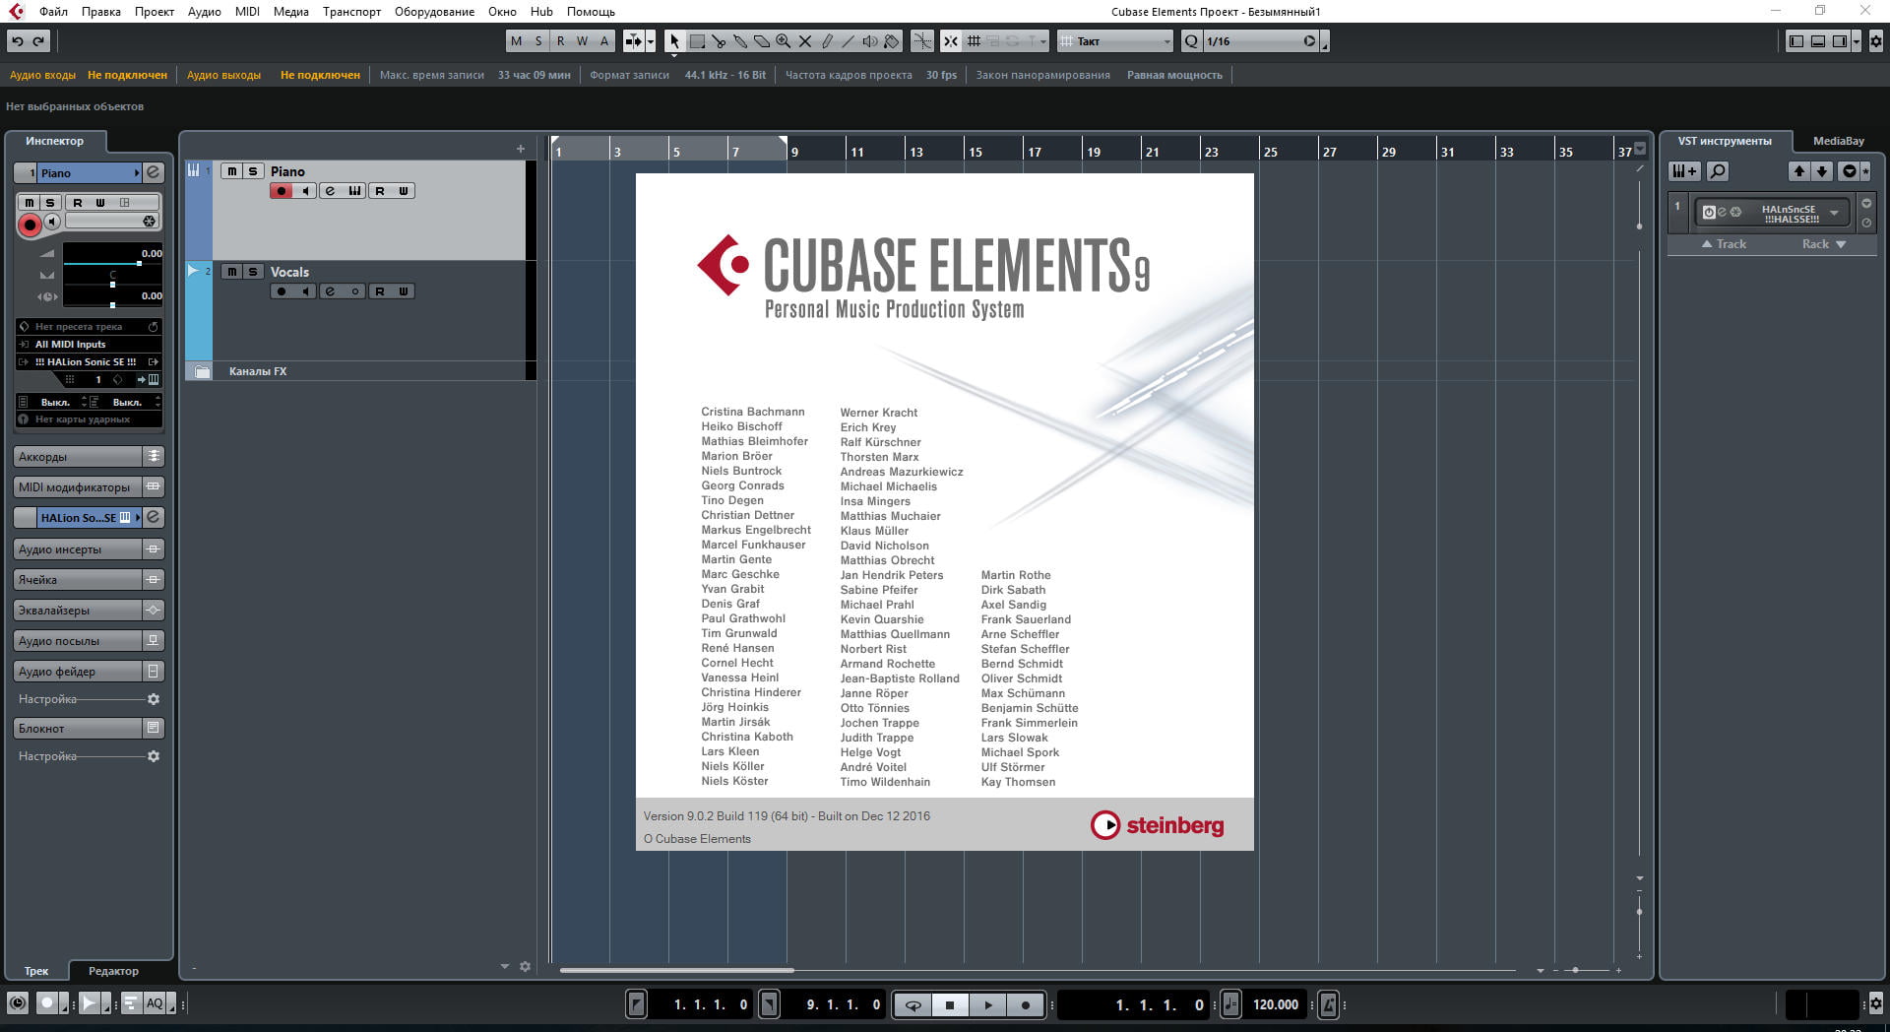
Task: Open the Piano edit channel settings in Inspector
Action: (x=154, y=172)
